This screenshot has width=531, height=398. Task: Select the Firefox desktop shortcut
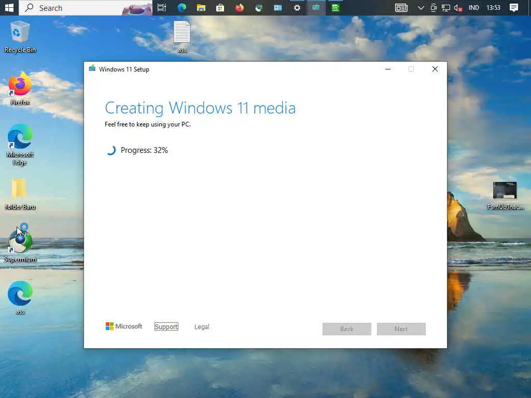[20, 89]
